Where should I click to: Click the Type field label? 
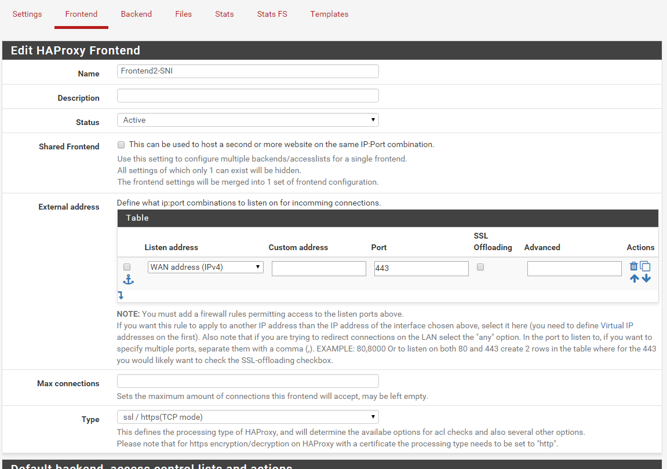pyautogui.click(x=90, y=419)
